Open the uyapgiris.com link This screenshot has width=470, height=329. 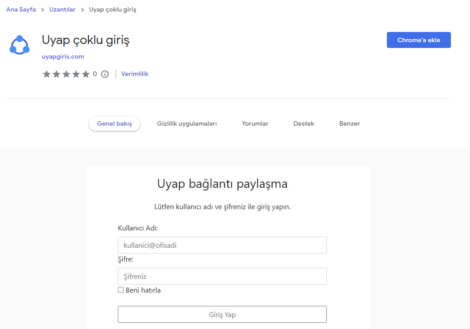[63, 57]
